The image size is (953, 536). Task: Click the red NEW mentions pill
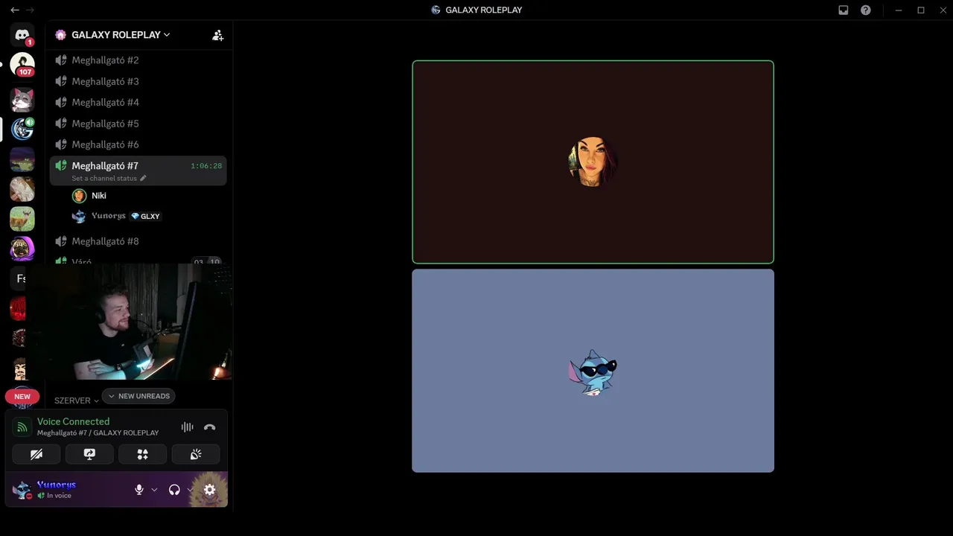[22, 397]
